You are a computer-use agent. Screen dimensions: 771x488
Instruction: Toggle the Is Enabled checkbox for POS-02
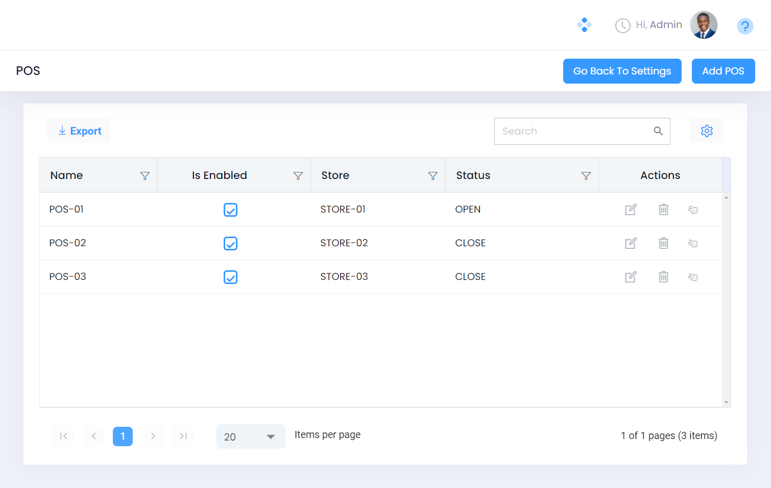click(230, 244)
